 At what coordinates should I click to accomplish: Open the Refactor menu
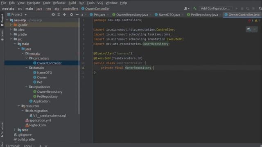tap(59, 3)
